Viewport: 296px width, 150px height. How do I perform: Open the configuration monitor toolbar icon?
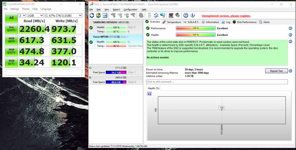click(171, 16)
